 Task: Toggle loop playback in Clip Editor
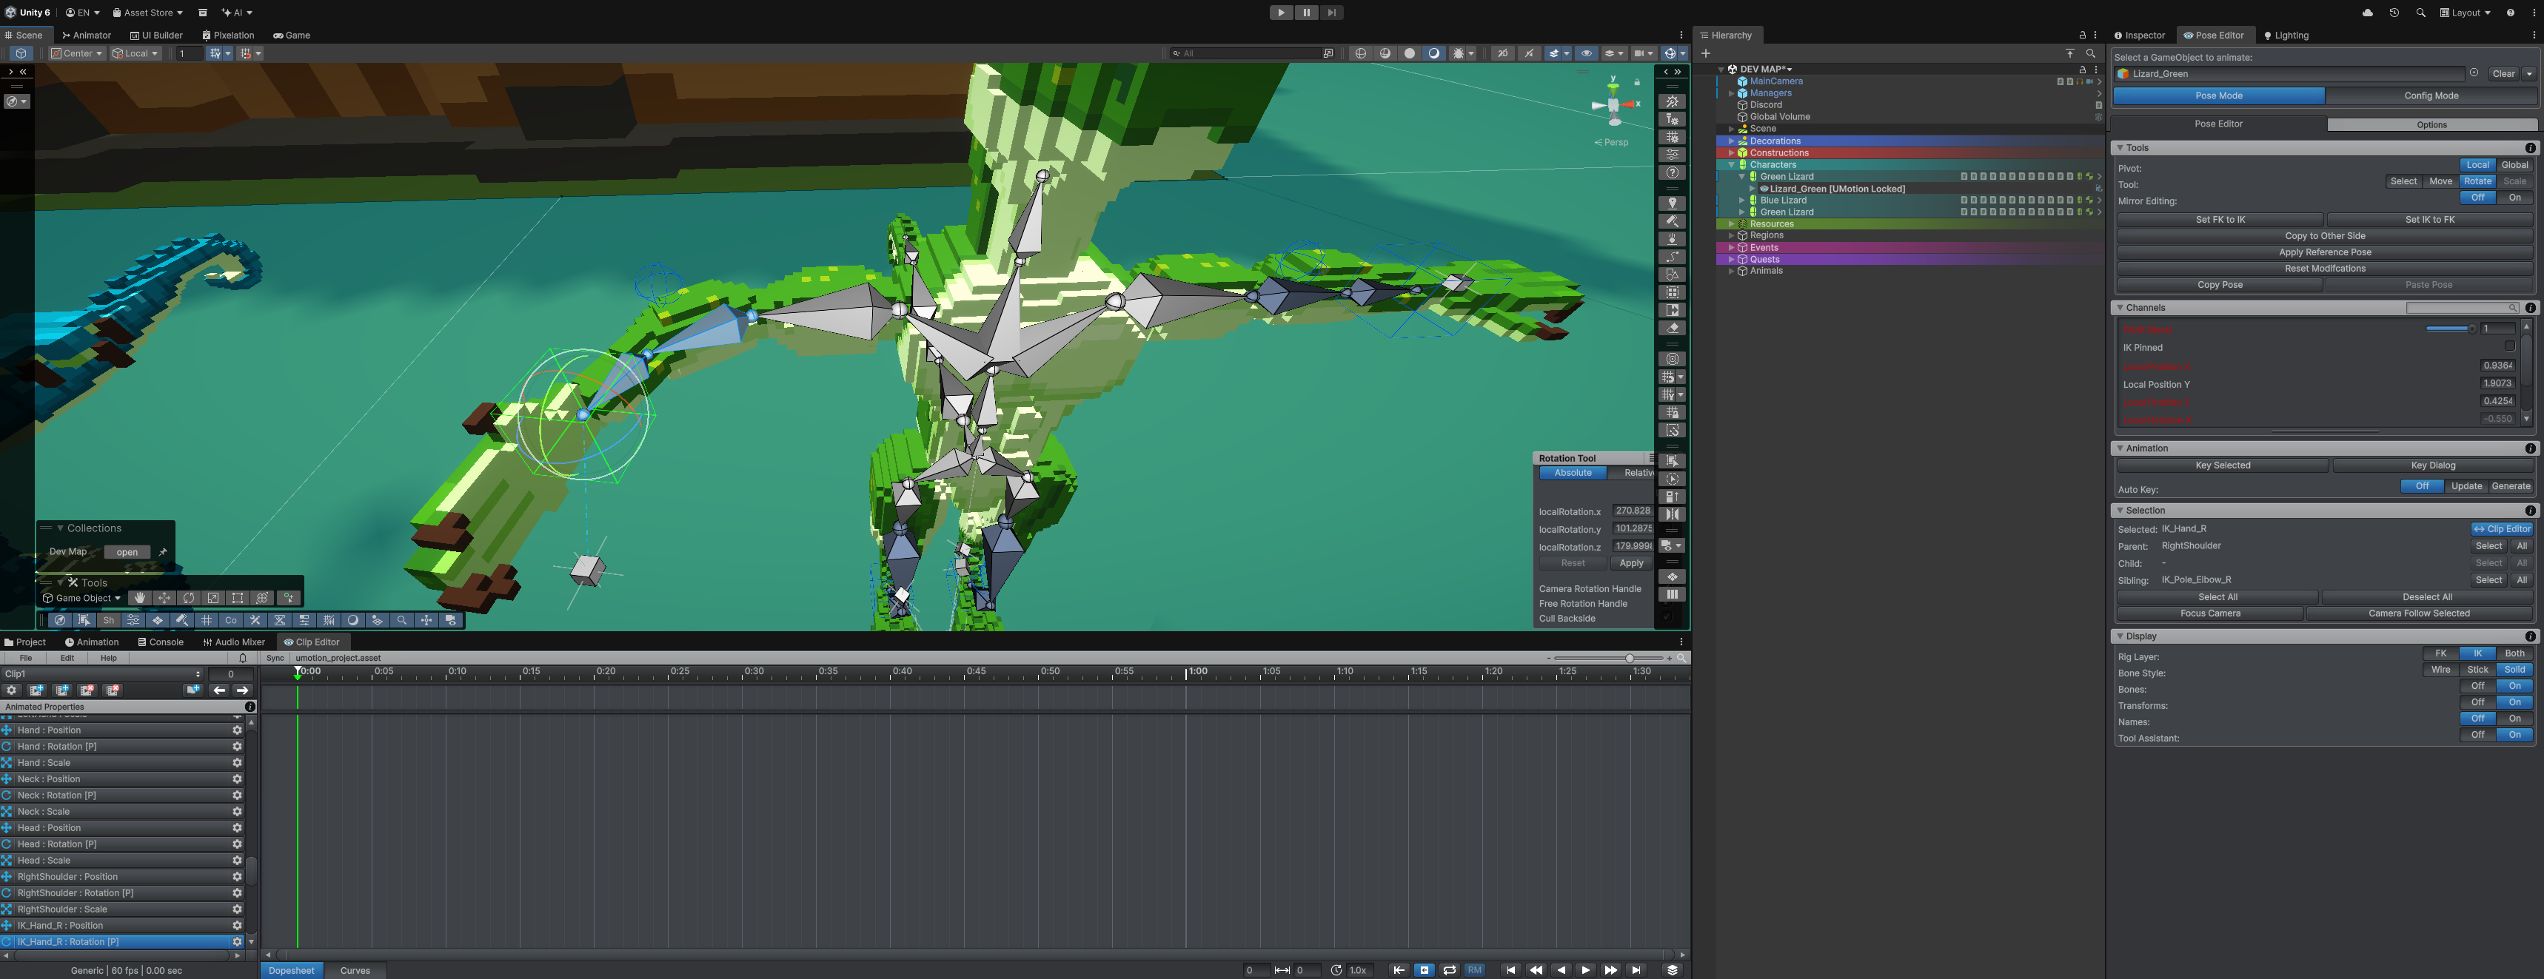(1449, 970)
